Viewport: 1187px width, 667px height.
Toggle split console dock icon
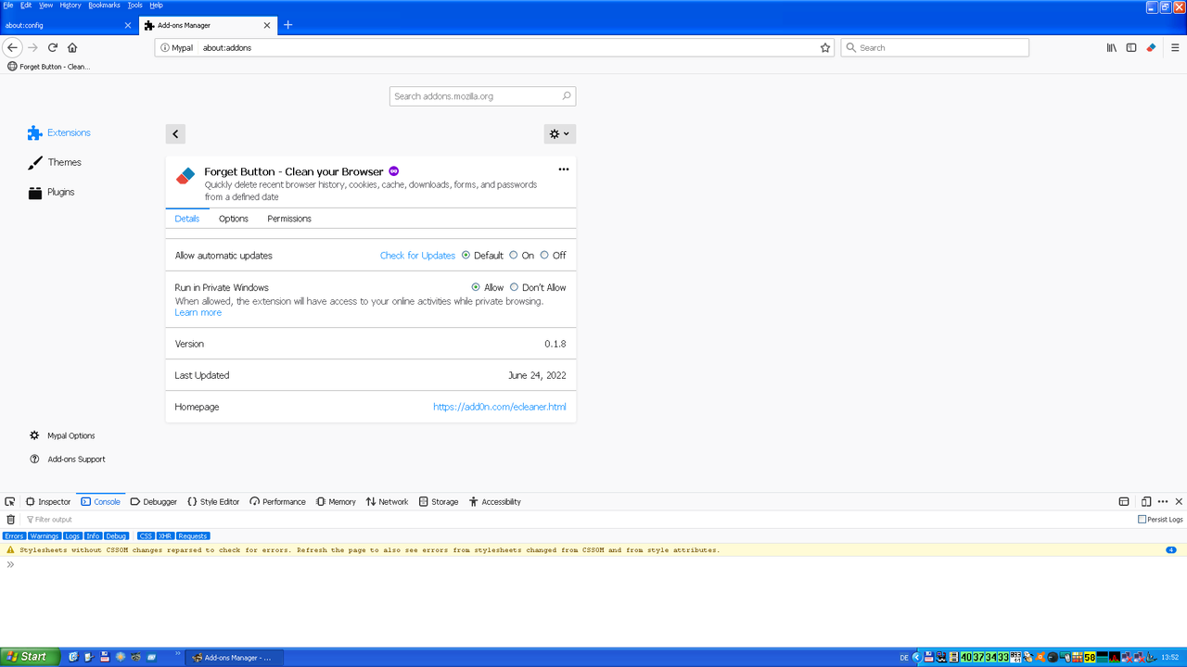pos(1123,501)
